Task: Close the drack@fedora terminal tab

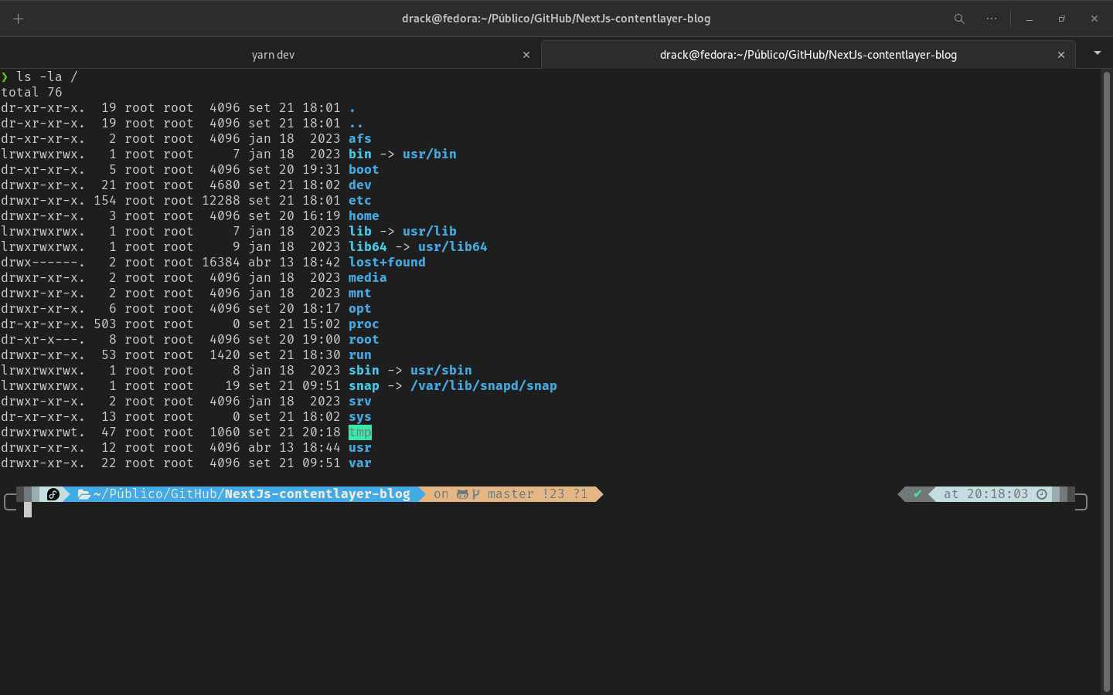Action: 1061,55
